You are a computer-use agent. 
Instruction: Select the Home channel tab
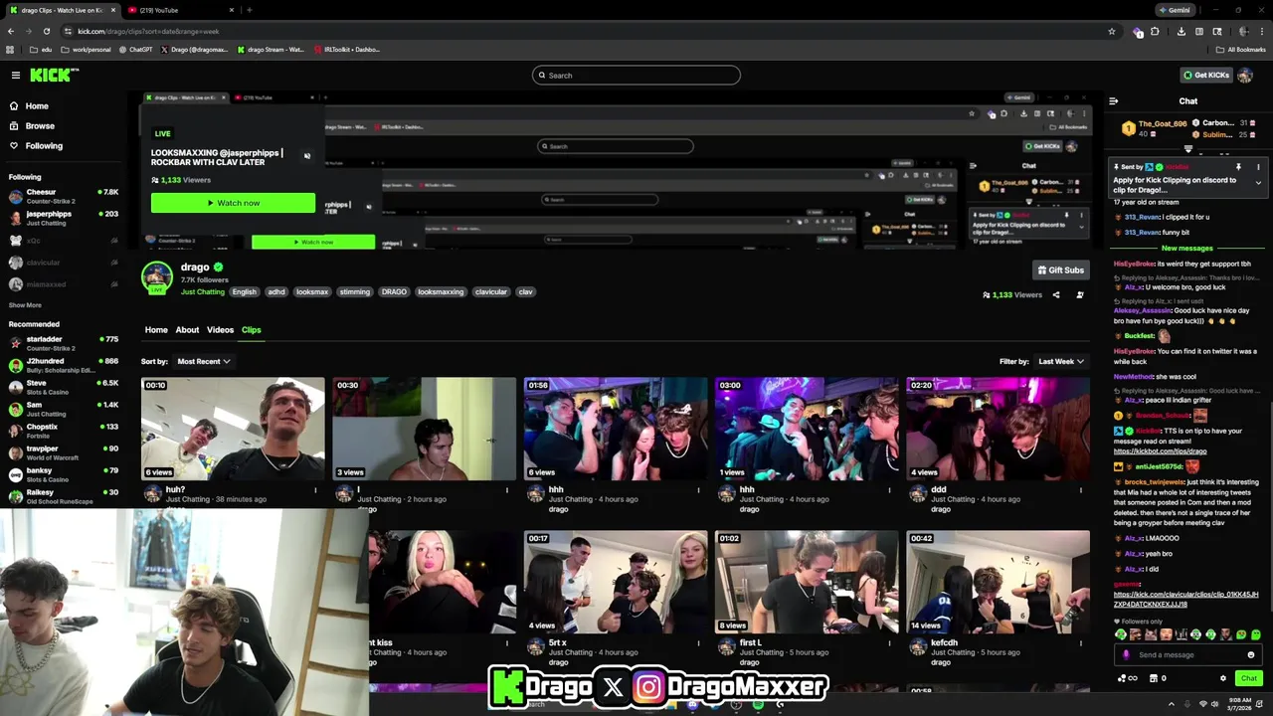(x=156, y=330)
